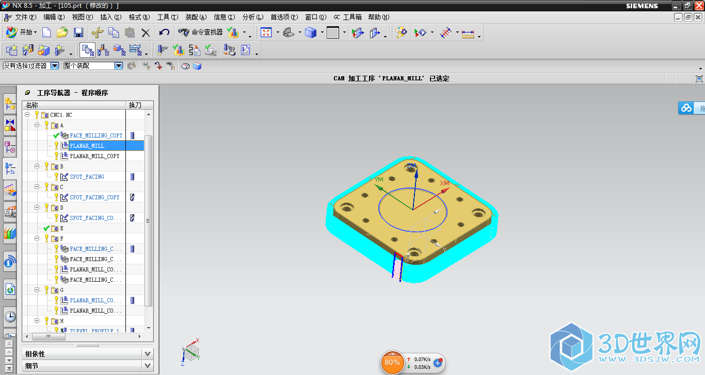This screenshot has height=375, width=705.
Task: Click the List Tool Path icon
Action: (195, 50)
